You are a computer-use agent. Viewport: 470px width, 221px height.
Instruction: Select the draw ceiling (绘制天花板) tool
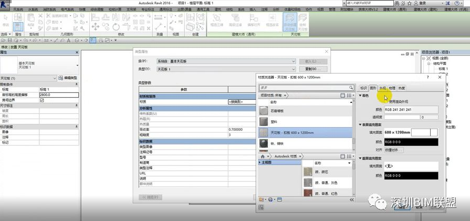[x=302, y=23]
